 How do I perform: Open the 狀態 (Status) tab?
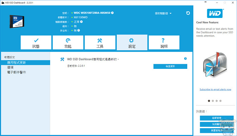point(36,42)
